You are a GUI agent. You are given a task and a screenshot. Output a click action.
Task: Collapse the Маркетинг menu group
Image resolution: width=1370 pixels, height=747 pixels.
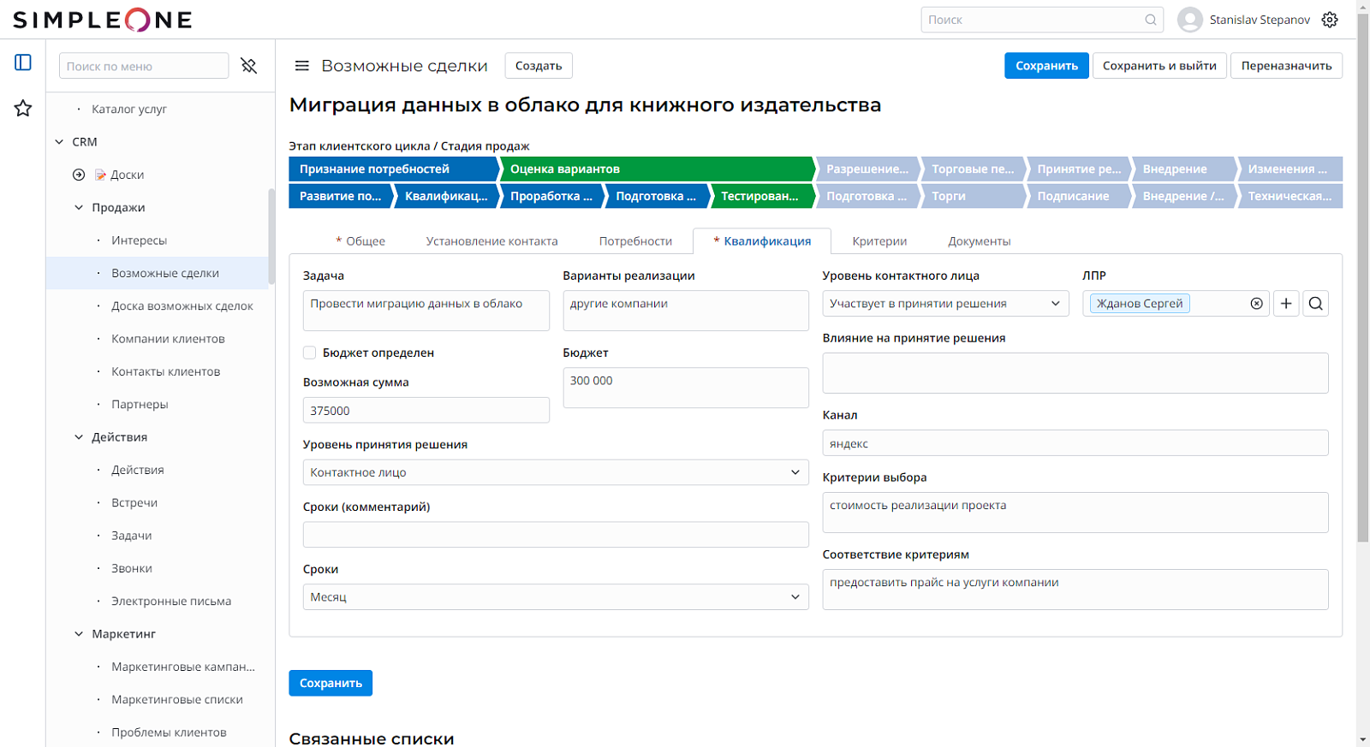point(79,634)
